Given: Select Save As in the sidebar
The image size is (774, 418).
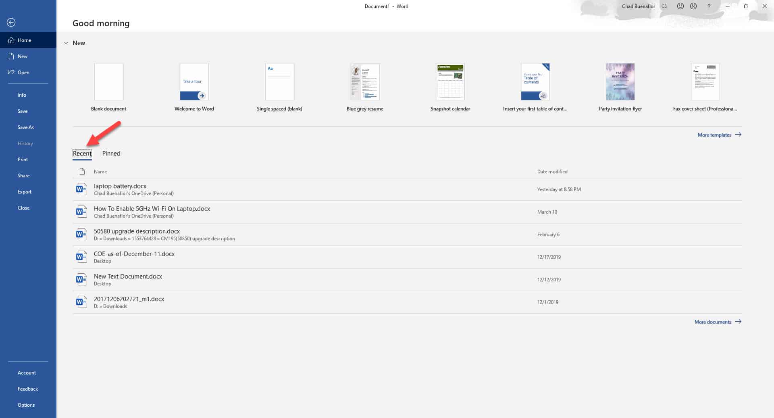Looking at the screenshot, I should click(26, 127).
